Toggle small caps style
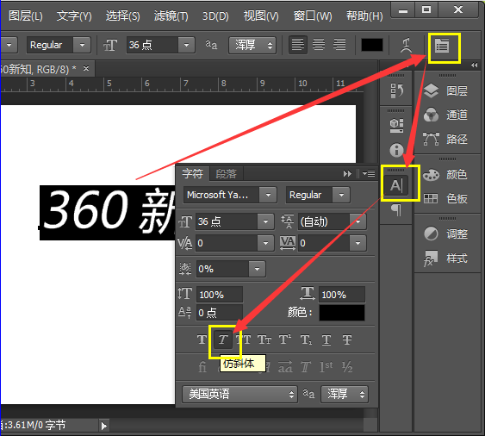This screenshot has height=436, width=485. (264, 339)
